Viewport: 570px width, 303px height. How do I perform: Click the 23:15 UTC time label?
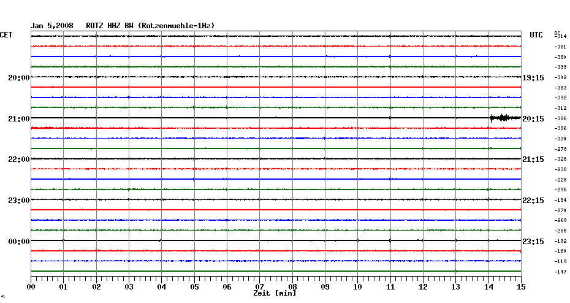(533, 242)
